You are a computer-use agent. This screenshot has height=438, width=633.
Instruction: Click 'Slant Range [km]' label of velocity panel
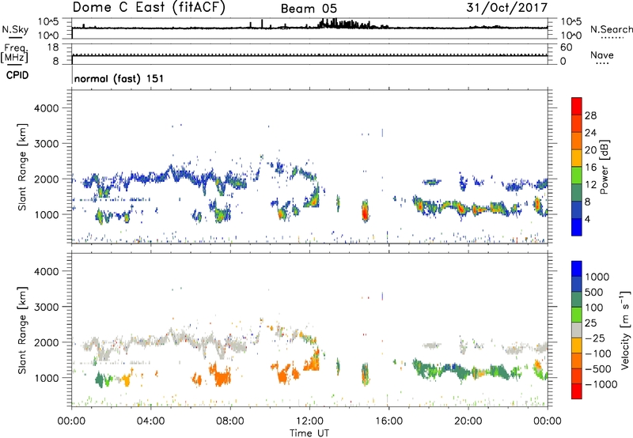point(22,330)
